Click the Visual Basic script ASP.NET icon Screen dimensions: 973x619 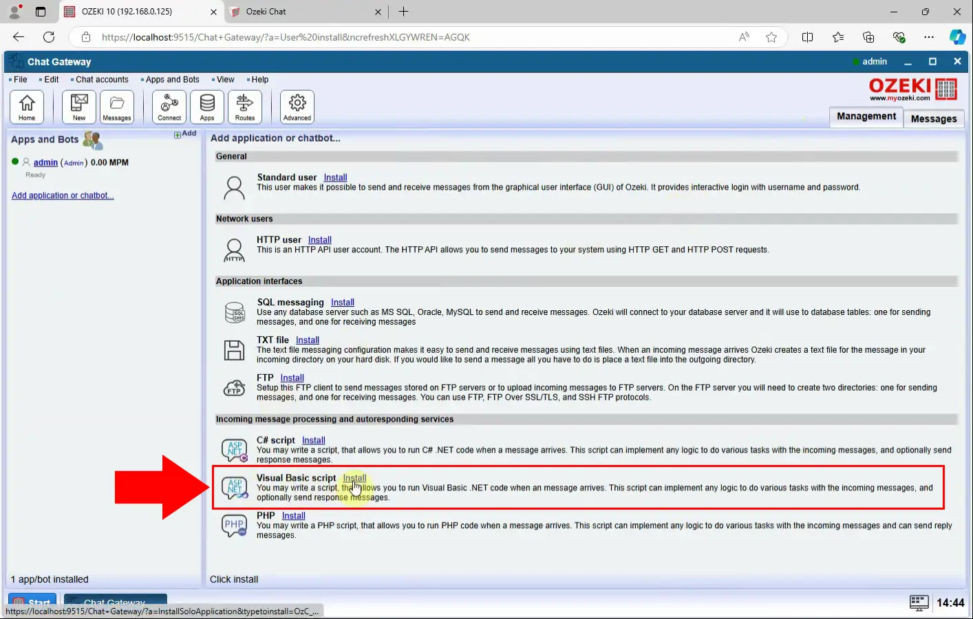pyautogui.click(x=235, y=488)
